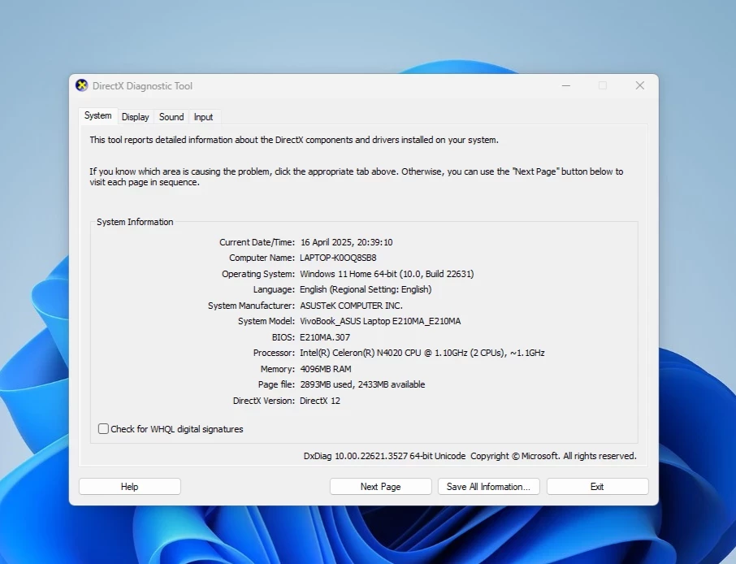
Task: Click the Copyright © Microsoft notice text
Action: click(553, 456)
